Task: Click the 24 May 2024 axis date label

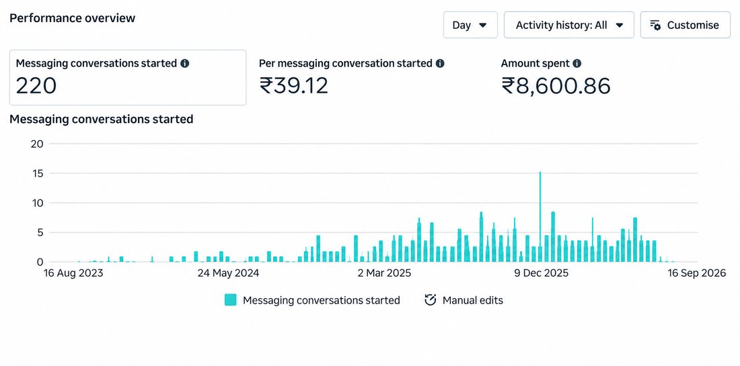Action: (x=229, y=273)
